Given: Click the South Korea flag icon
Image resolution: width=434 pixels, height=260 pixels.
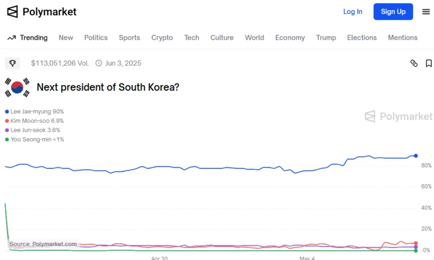Looking at the screenshot, I should 17,87.
